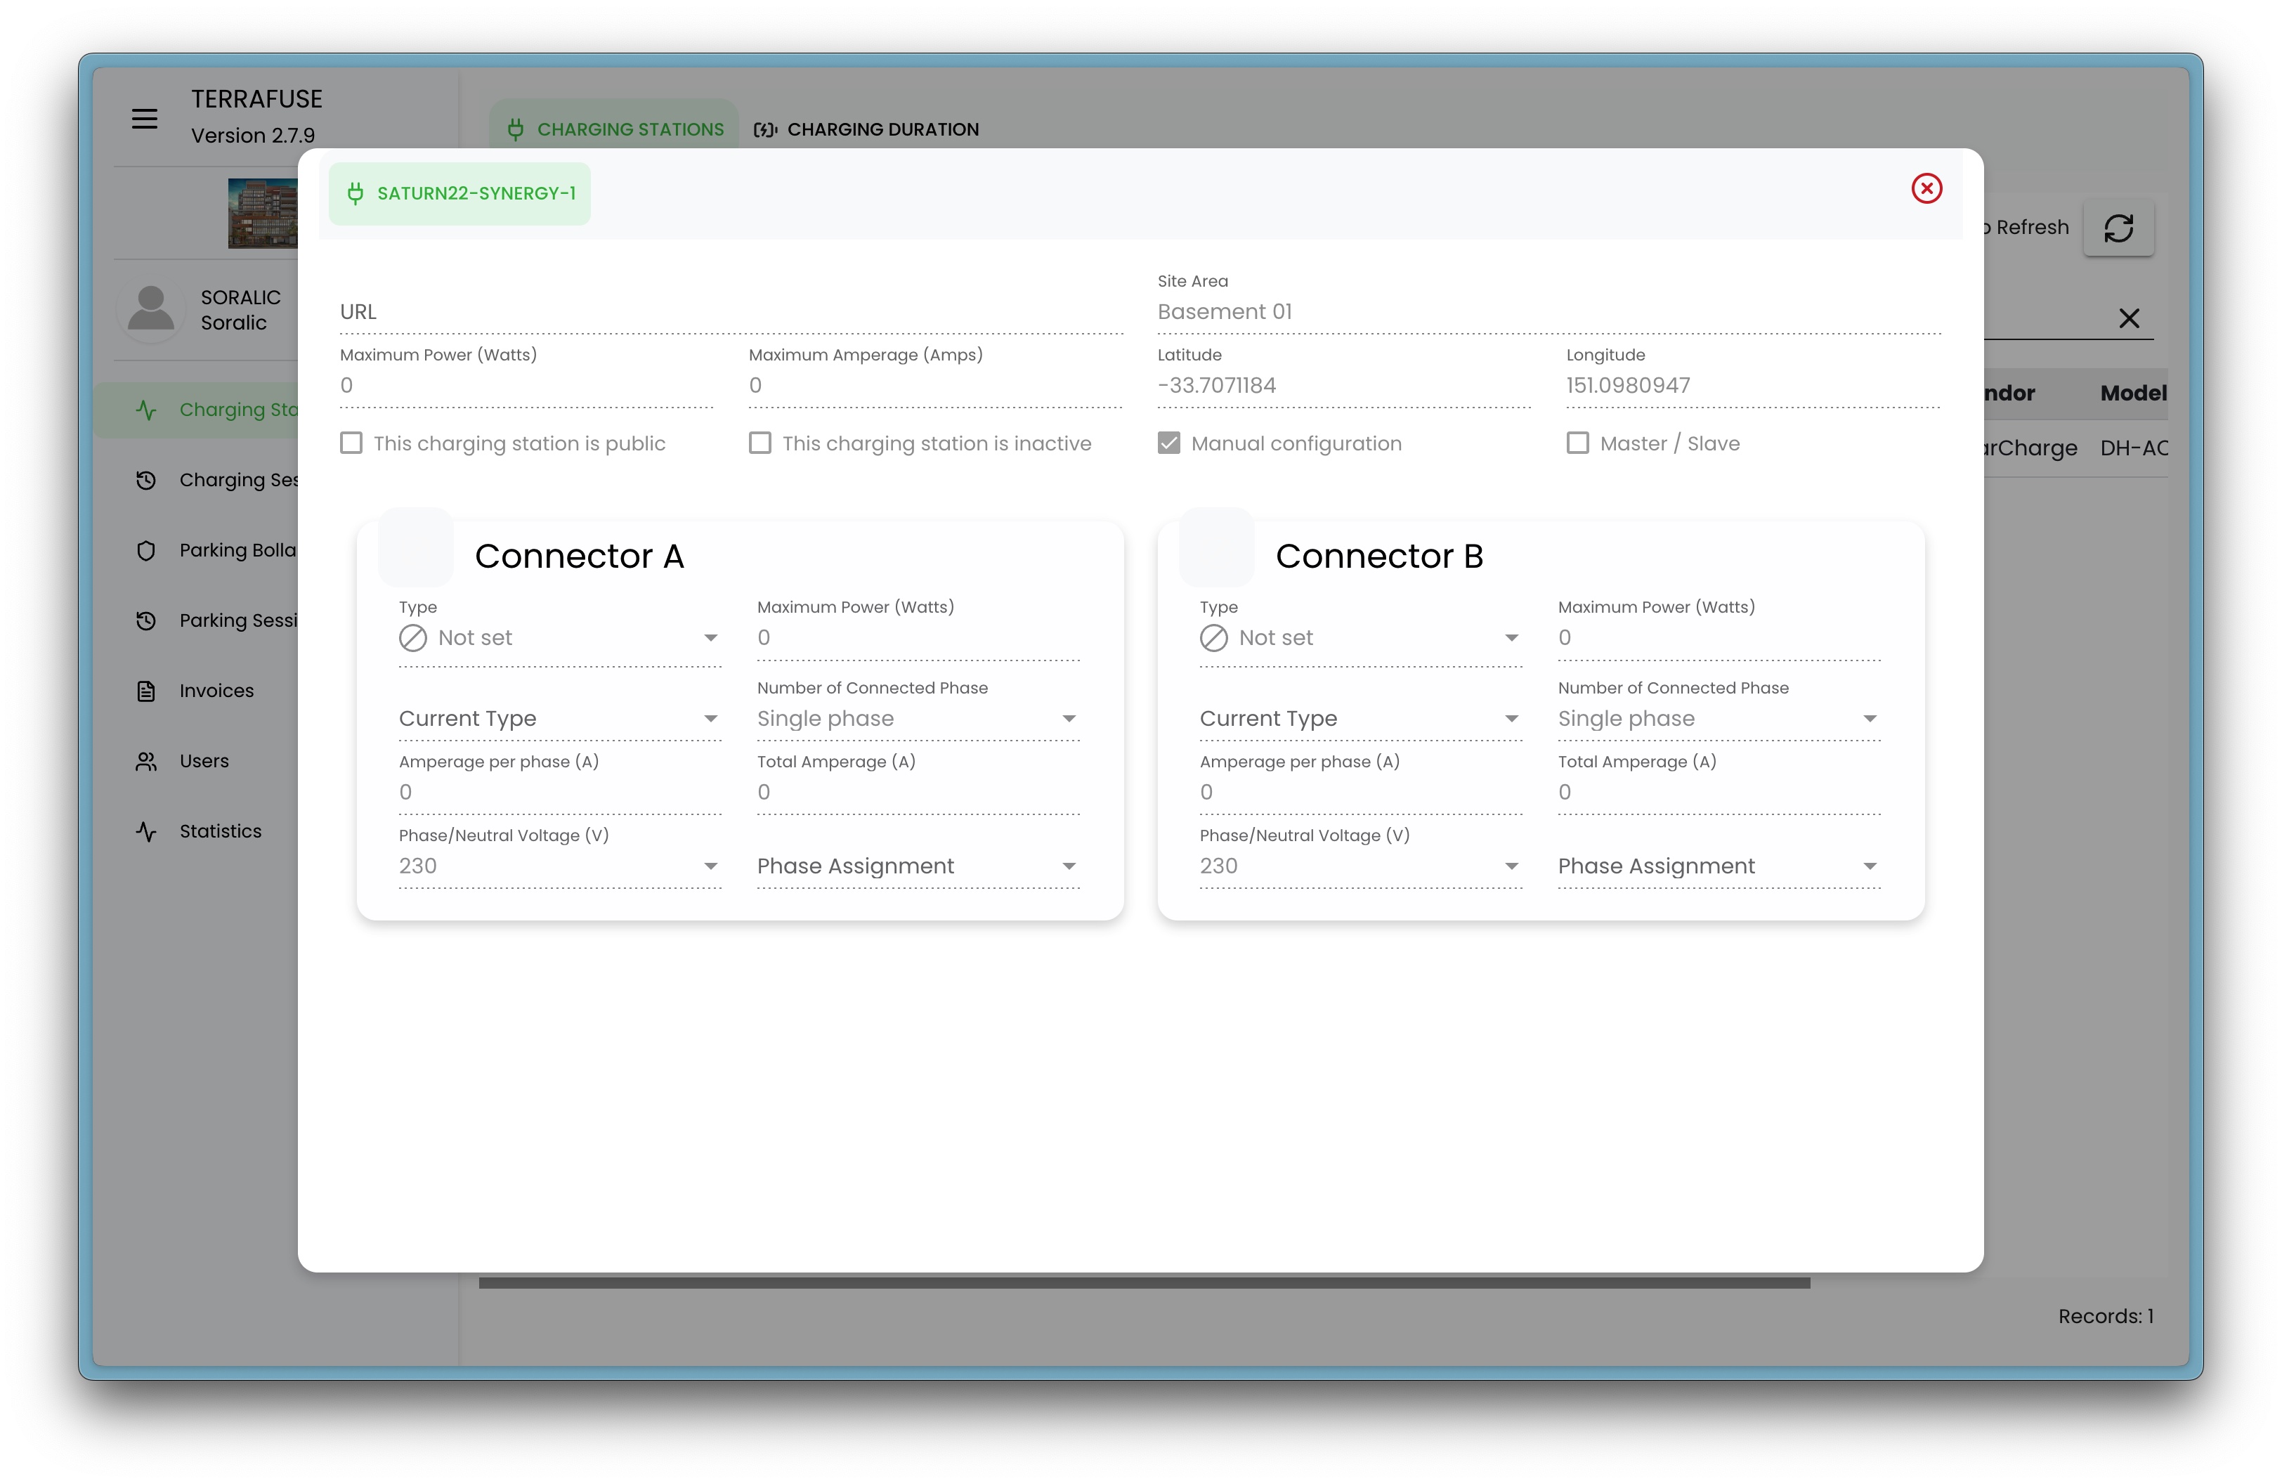Click the Charging Sessions history icon
This screenshot has width=2282, height=1484.
145,479
